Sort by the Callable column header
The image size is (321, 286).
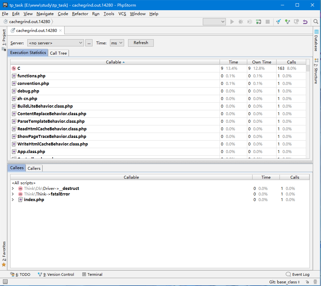click(x=115, y=62)
